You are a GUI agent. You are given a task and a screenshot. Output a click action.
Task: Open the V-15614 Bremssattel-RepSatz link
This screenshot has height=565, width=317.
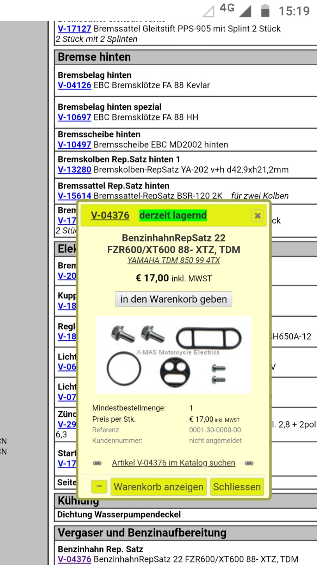point(74,196)
